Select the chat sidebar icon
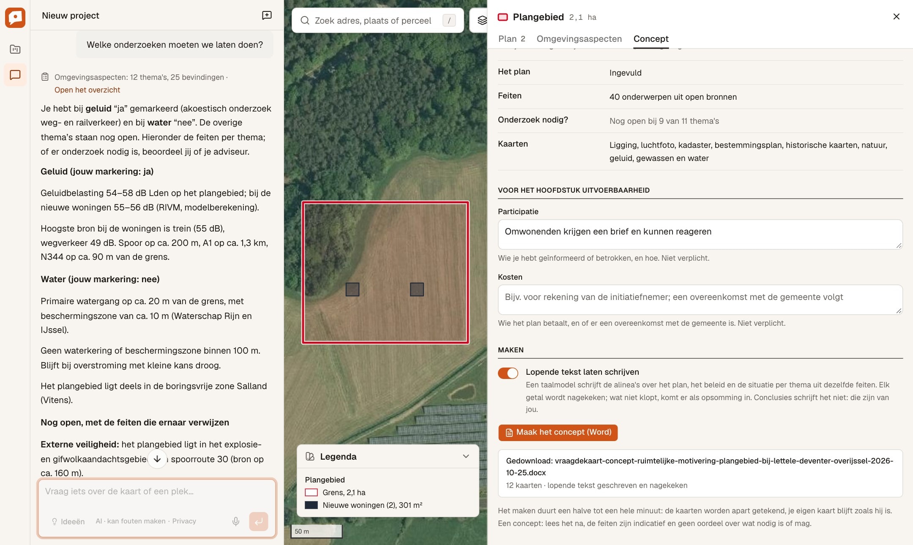Image resolution: width=913 pixels, height=545 pixels. pyautogui.click(x=15, y=75)
